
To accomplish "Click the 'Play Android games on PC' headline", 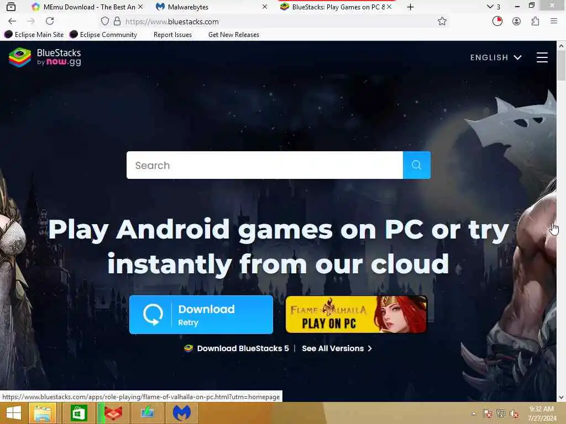I will click(x=279, y=247).
